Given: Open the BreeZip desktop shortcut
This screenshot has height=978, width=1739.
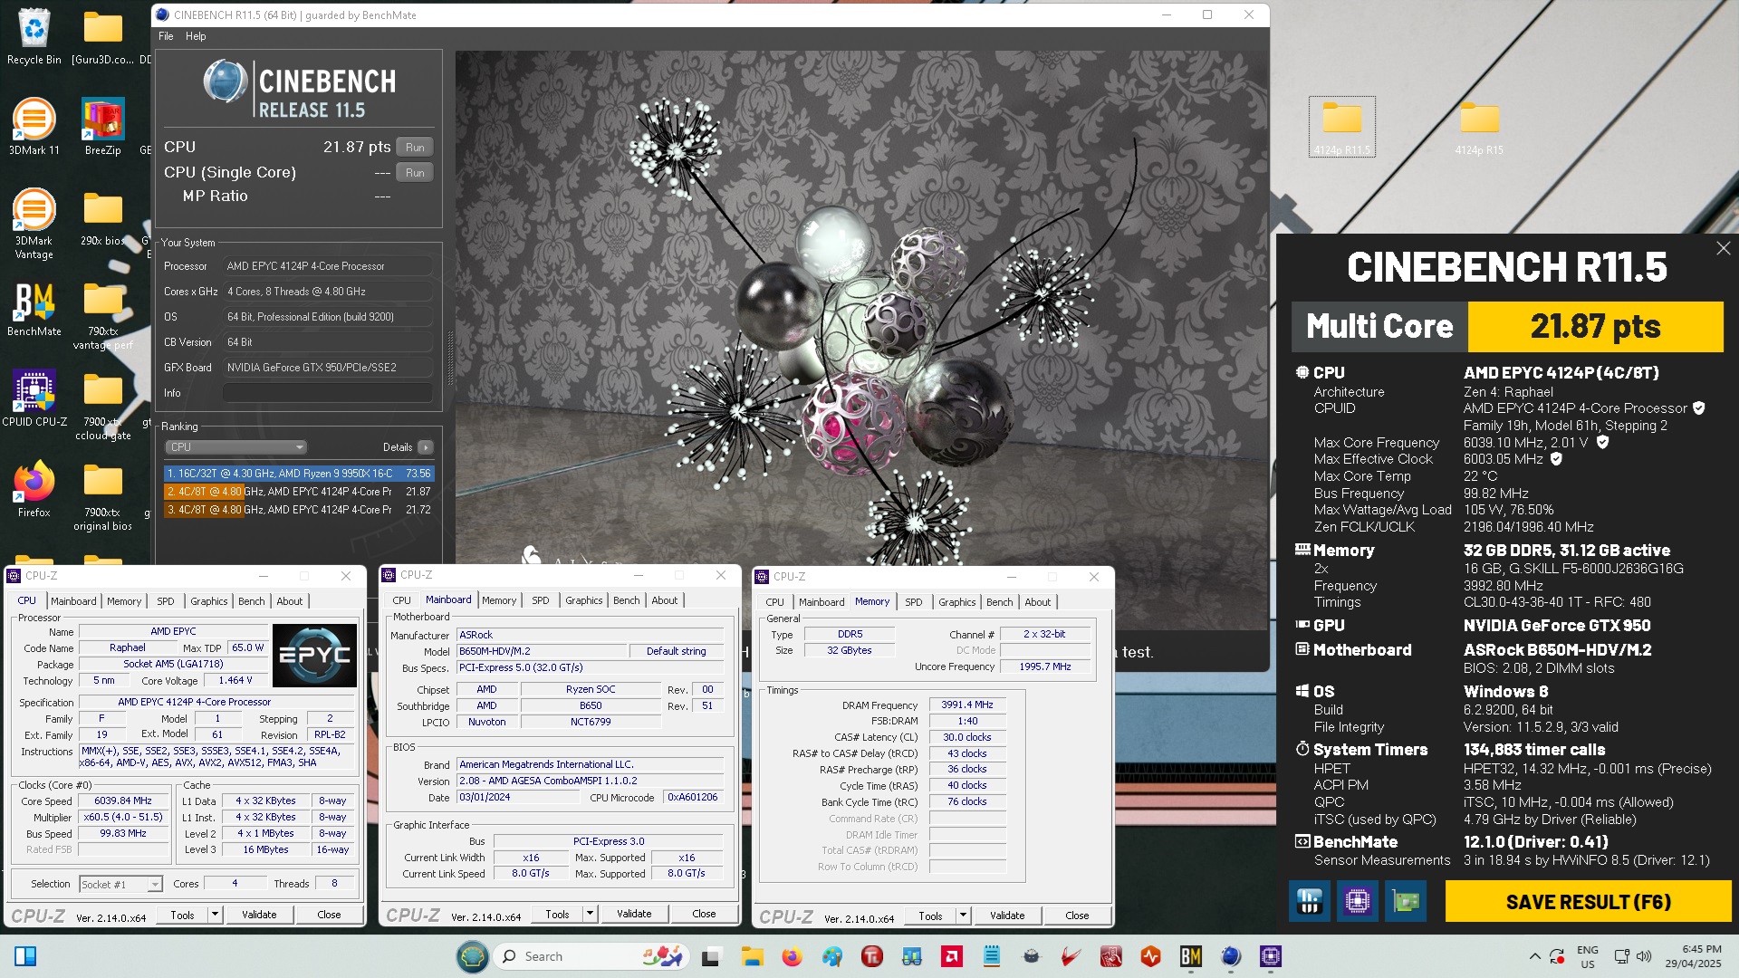Looking at the screenshot, I should (x=102, y=127).
